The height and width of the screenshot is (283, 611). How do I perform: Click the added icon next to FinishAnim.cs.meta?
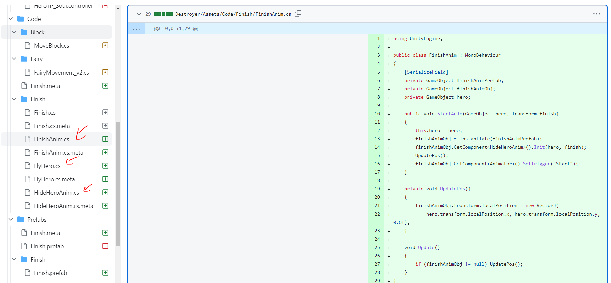[x=105, y=152]
